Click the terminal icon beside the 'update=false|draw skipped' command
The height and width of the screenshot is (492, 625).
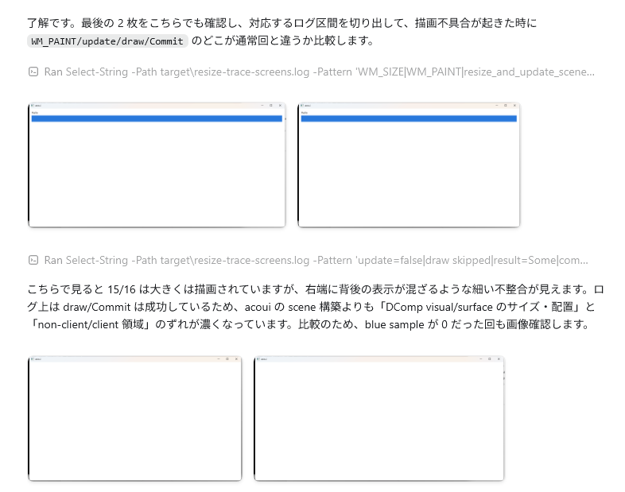(33, 260)
